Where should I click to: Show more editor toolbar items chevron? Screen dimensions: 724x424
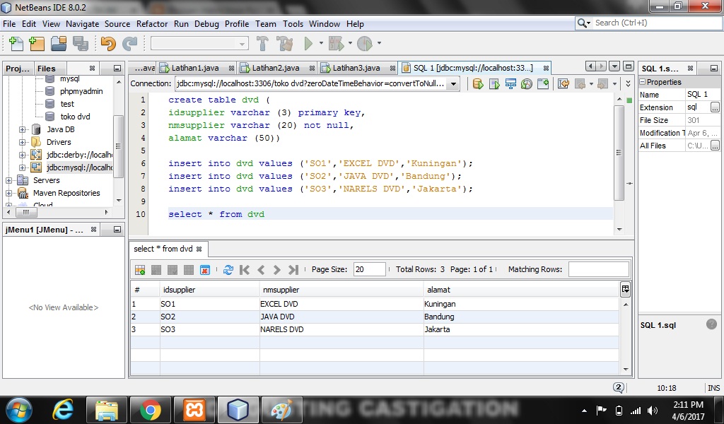pos(628,83)
